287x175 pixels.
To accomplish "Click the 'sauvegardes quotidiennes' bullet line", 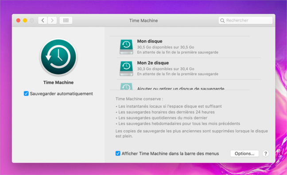I will tap(161, 118).
